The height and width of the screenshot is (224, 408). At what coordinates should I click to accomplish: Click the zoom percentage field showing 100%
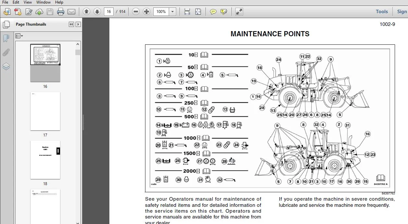click(x=161, y=12)
